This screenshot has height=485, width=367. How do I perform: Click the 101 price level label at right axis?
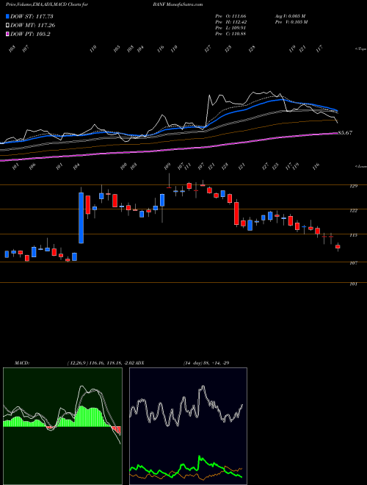coord(354,284)
